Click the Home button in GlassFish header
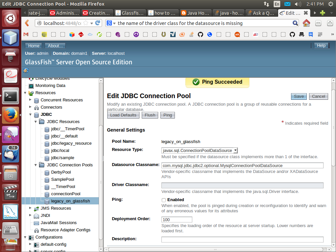Image resolution: width=336 pixels, height=252 pixels. (x=34, y=46)
